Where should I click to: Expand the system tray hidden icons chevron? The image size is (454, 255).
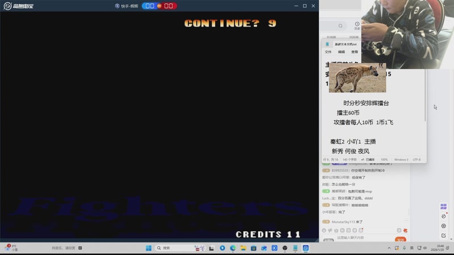(389, 248)
